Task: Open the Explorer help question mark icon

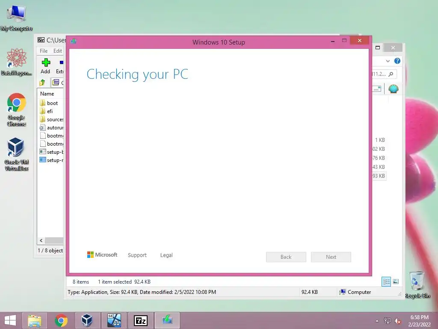Action: pyautogui.click(x=397, y=61)
